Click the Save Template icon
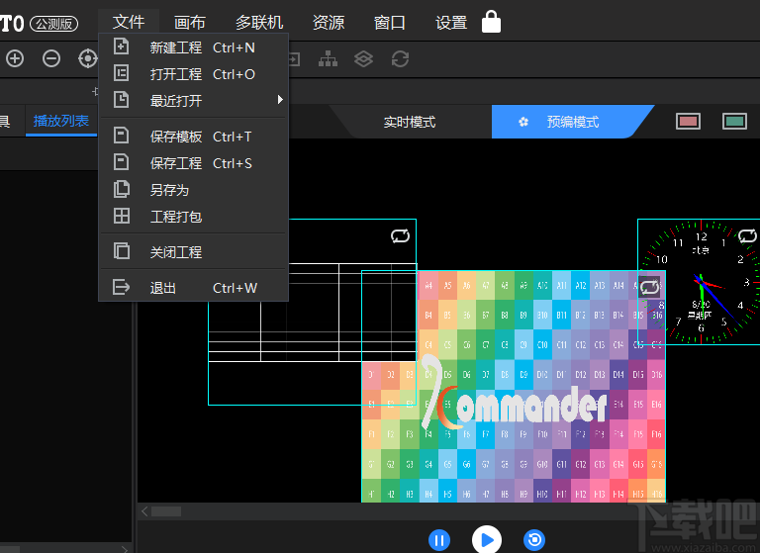 coord(121,136)
